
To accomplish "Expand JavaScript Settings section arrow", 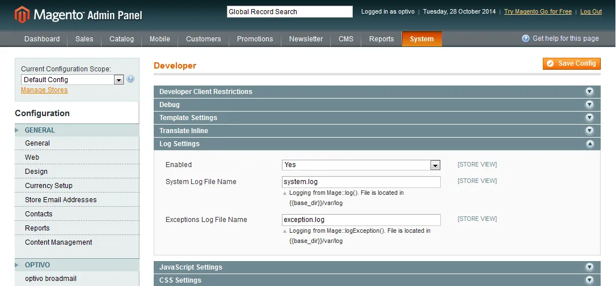I will 589,267.
